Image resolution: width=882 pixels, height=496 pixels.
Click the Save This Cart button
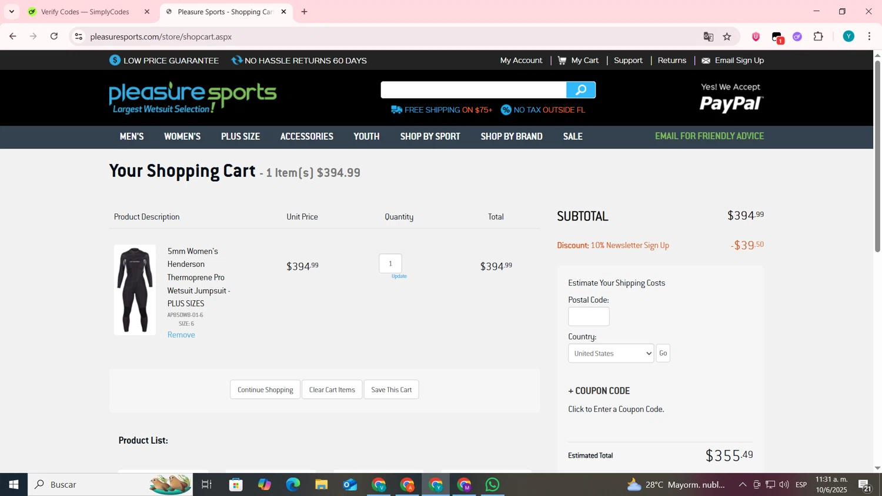tap(392, 390)
